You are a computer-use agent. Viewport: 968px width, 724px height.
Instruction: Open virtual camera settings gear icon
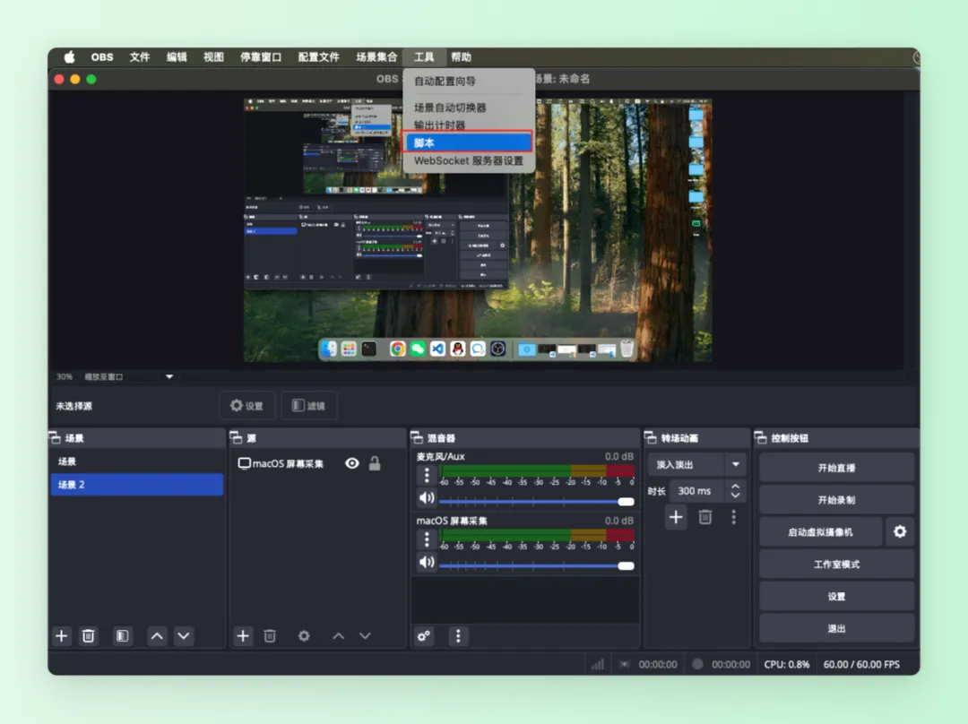point(900,531)
